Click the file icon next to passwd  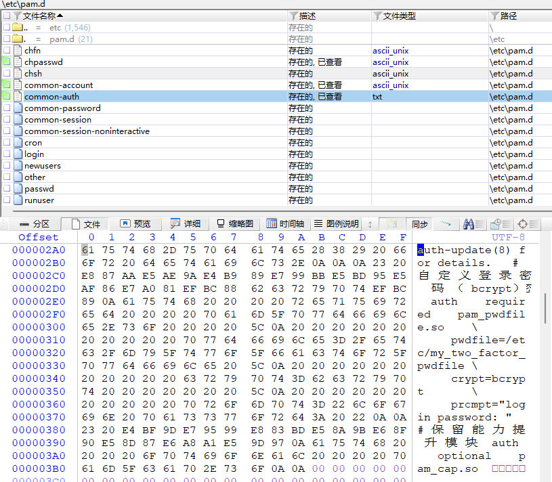point(18,189)
